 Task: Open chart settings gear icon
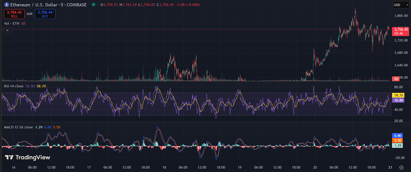coord(401,167)
